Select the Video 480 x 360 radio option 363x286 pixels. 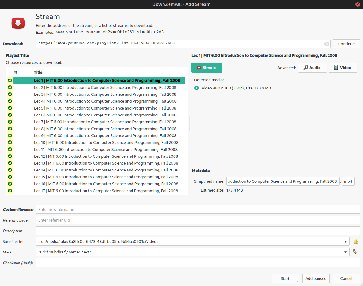pyautogui.click(x=197, y=88)
